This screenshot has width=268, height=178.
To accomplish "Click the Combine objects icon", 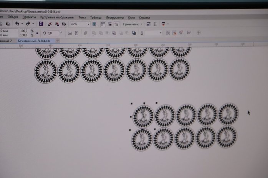I will click(86, 33).
